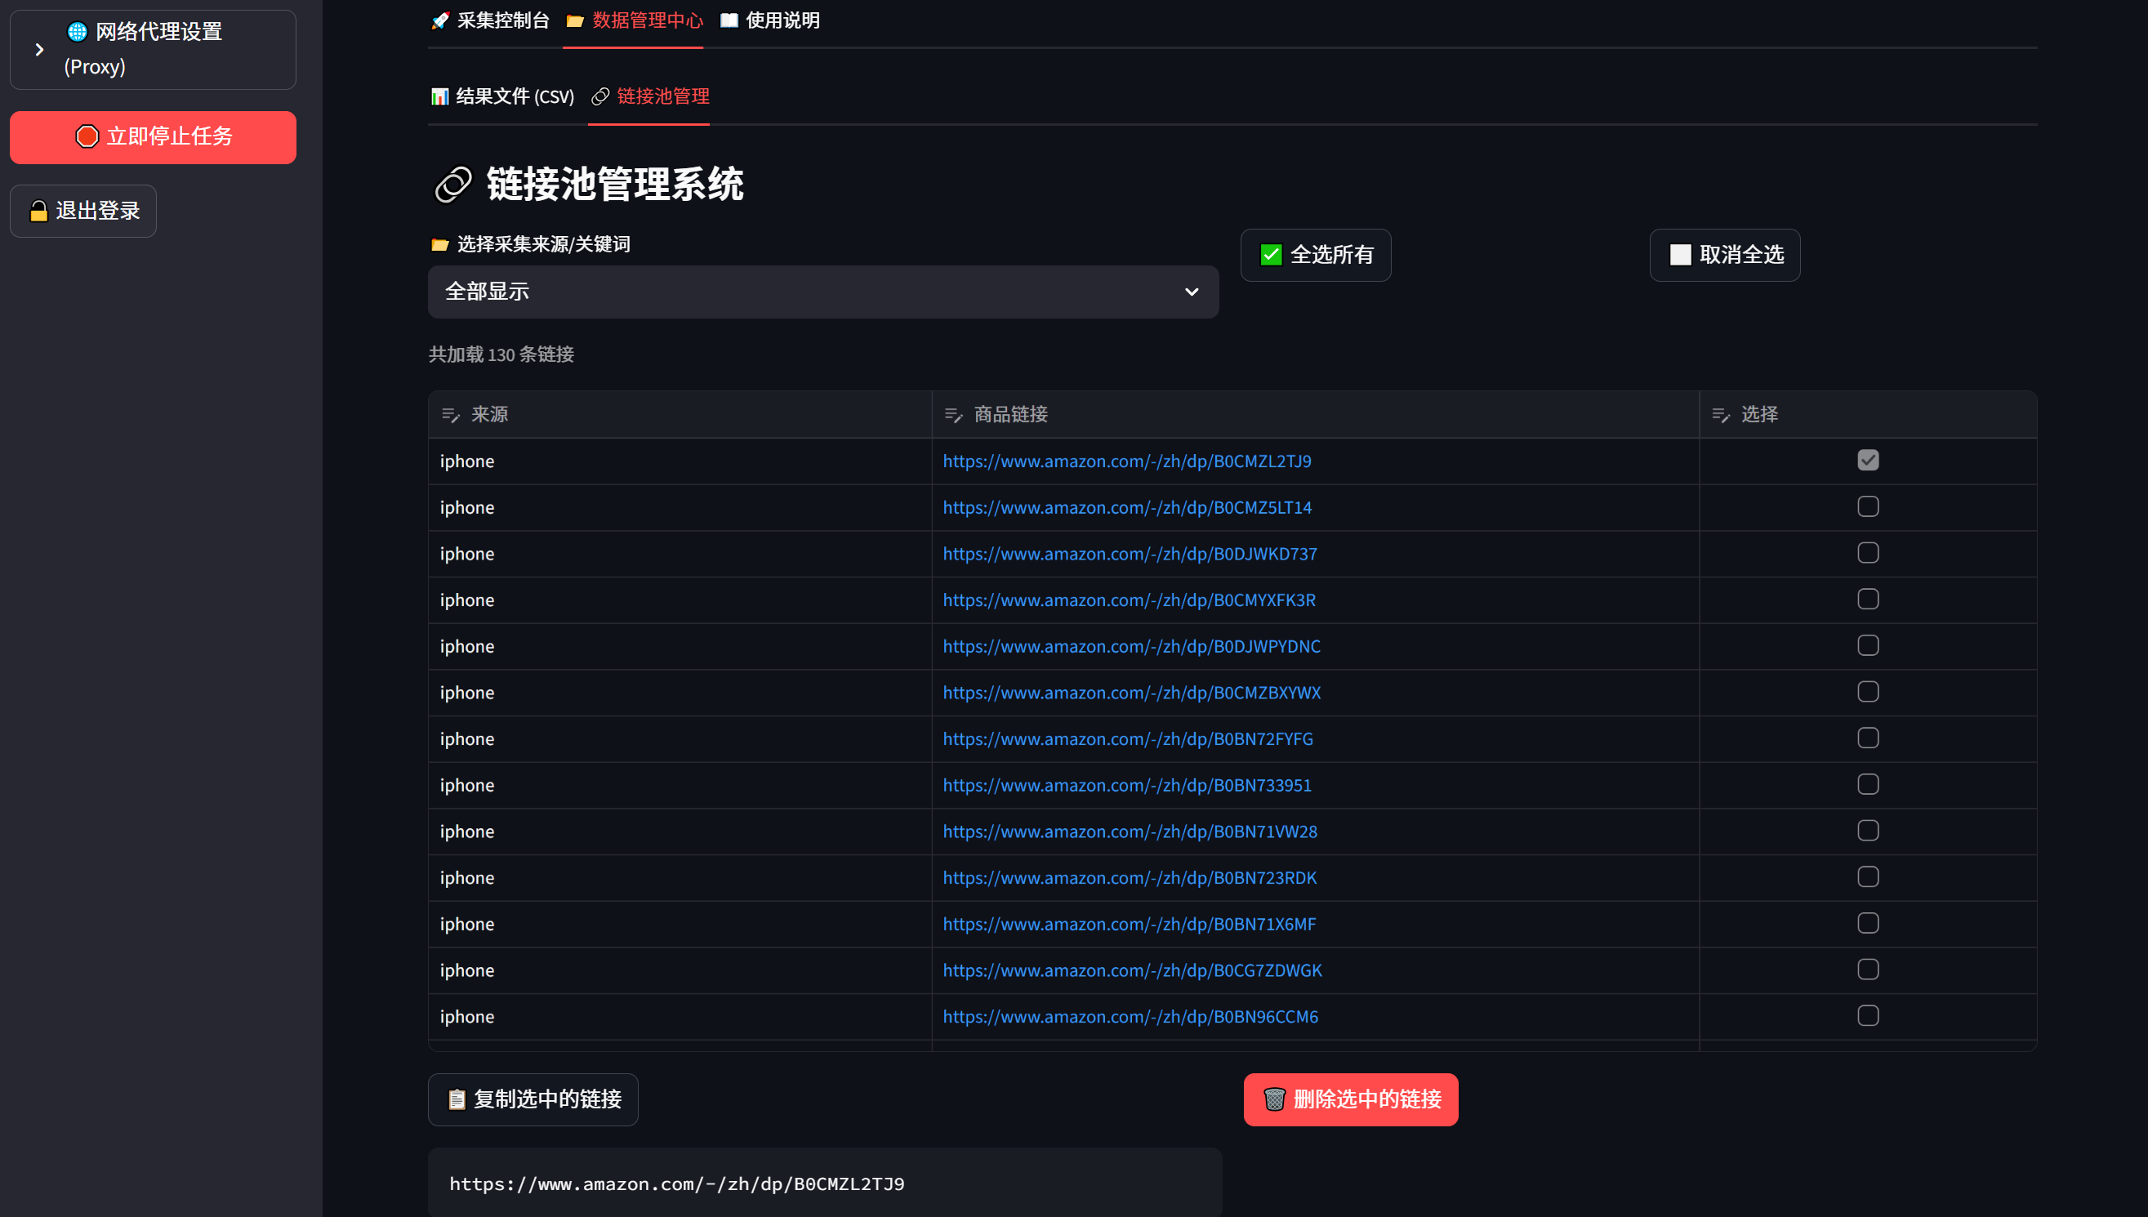
Task: Click the clipboard icon on 复制选中的链接
Action: (457, 1099)
